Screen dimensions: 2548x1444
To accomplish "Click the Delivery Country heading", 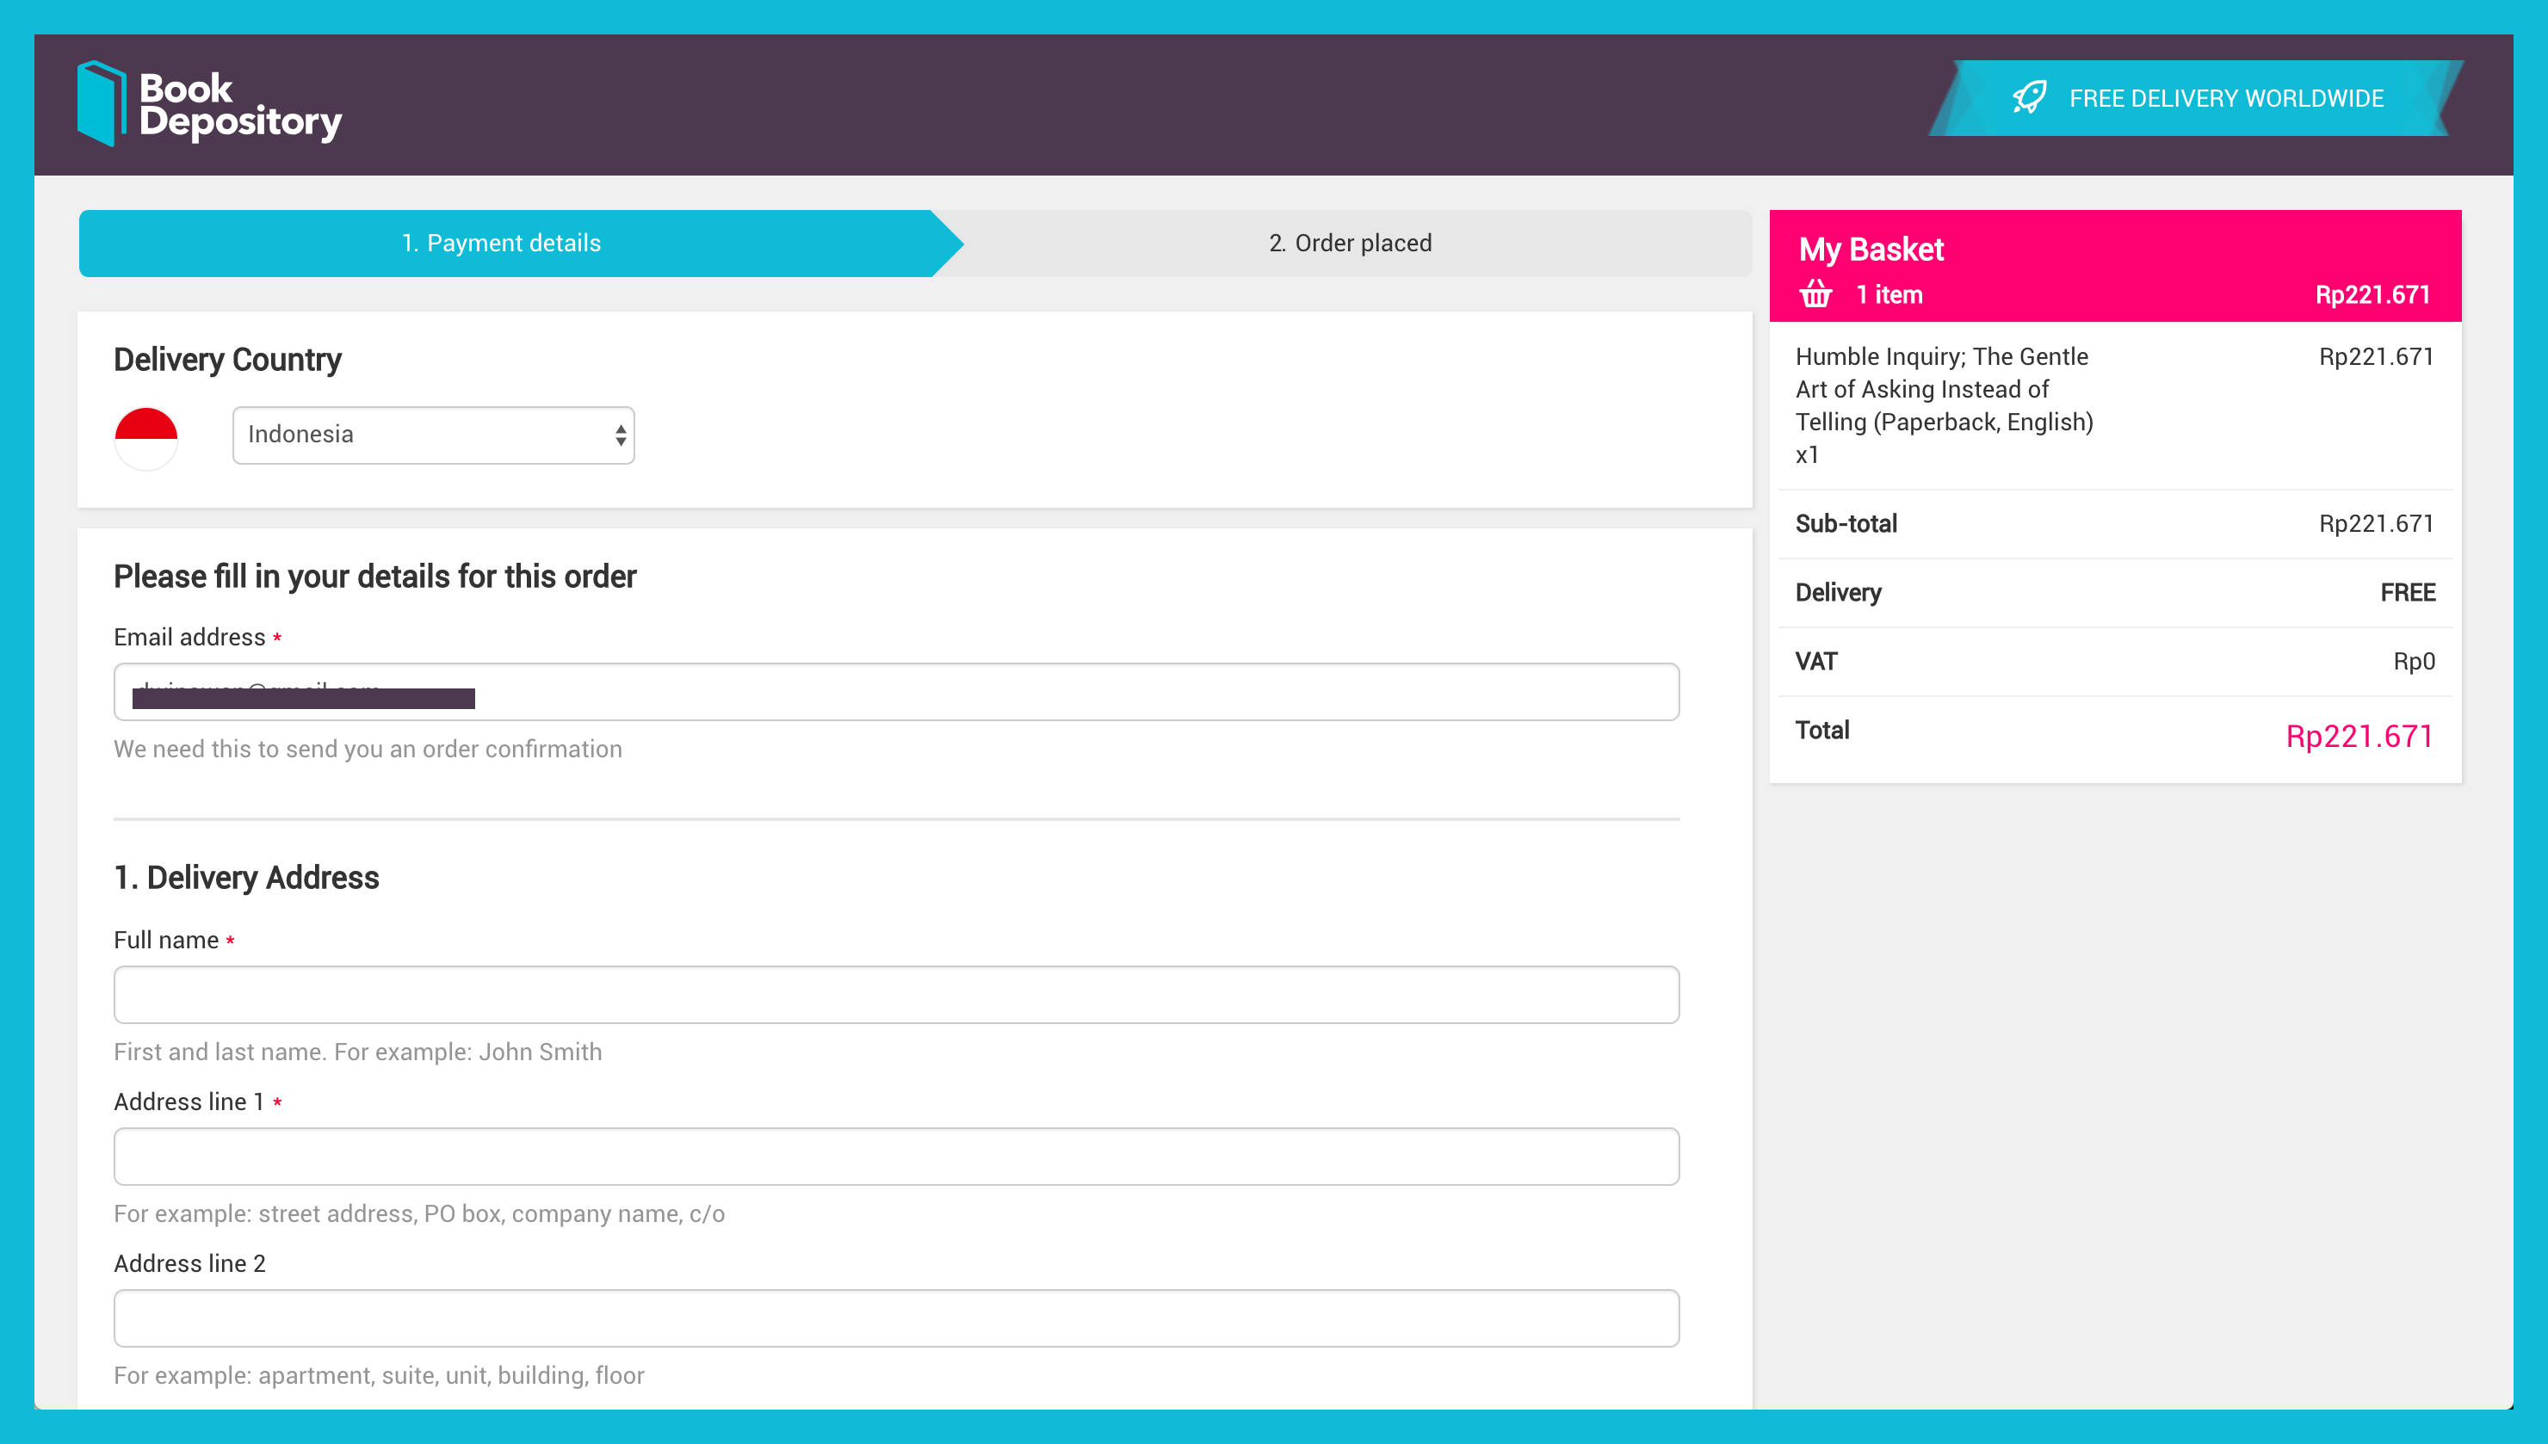I will point(227,359).
